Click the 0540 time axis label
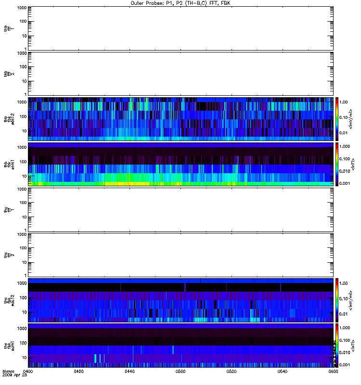361x385 pixels. tap(283, 372)
